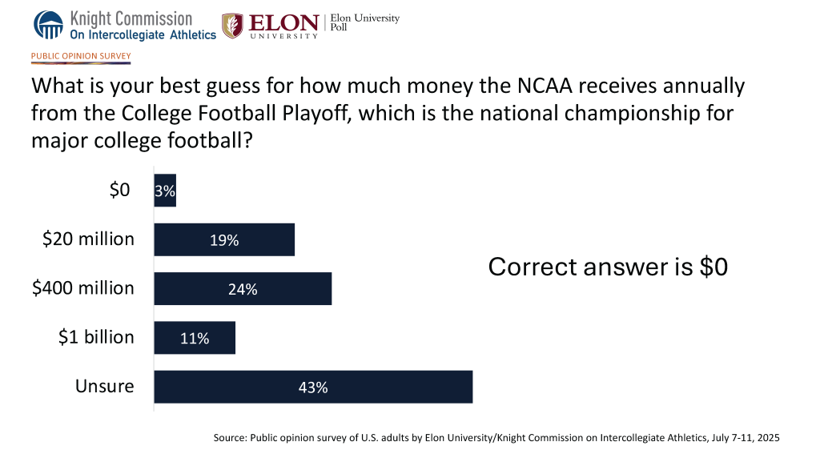The height and width of the screenshot is (462, 820).
Task: Select the $20 million bar at 19%
Action: coord(224,239)
